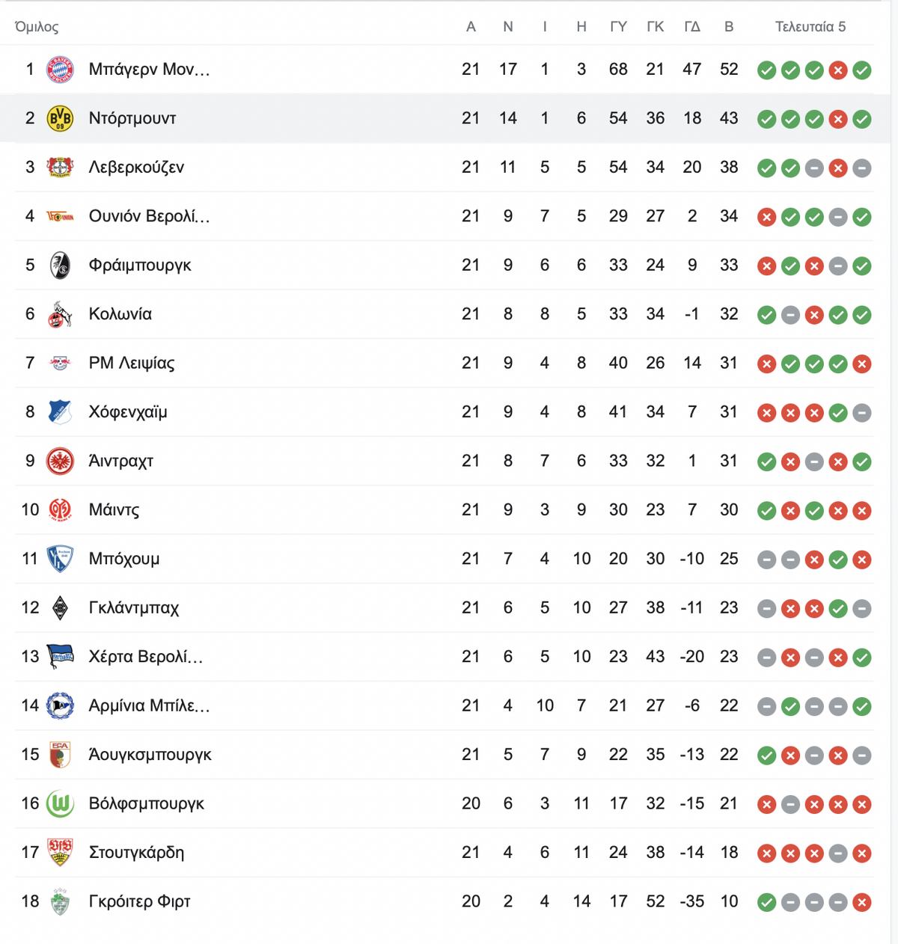Click the Όμιλος header label

tap(37, 27)
